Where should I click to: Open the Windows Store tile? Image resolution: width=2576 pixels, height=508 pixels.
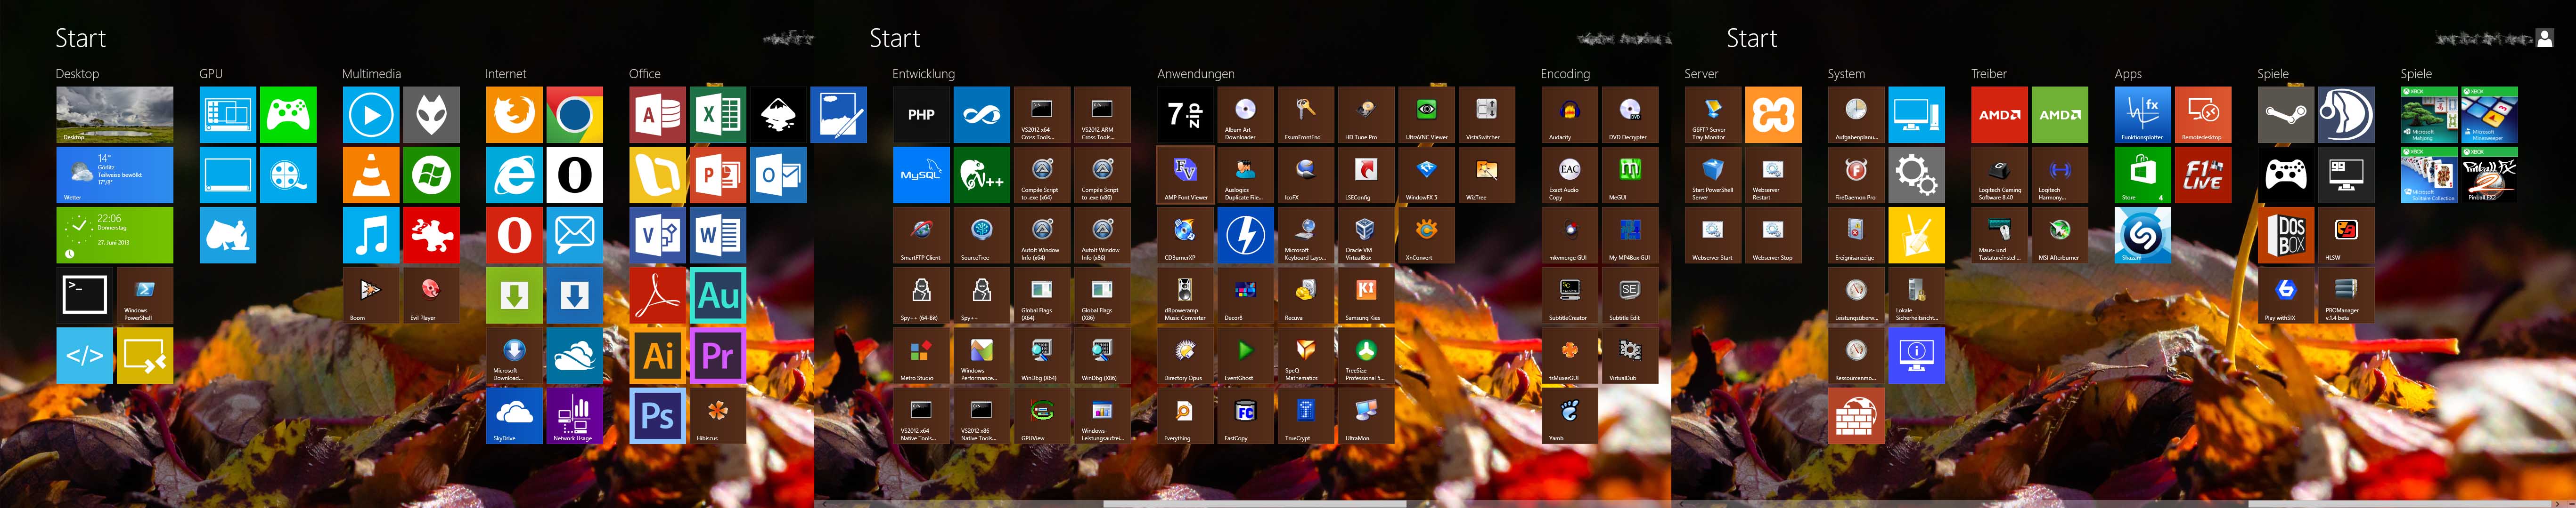(x=2142, y=175)
